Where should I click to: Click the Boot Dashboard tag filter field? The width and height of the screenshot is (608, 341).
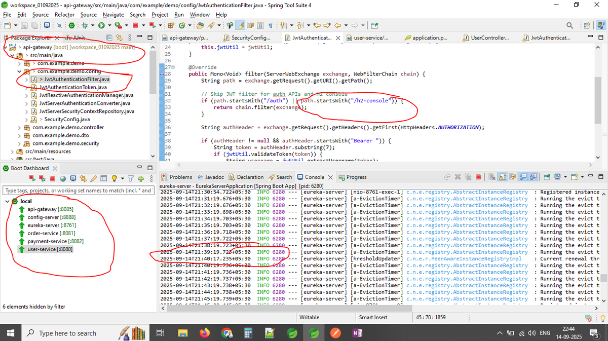(79, 191)
